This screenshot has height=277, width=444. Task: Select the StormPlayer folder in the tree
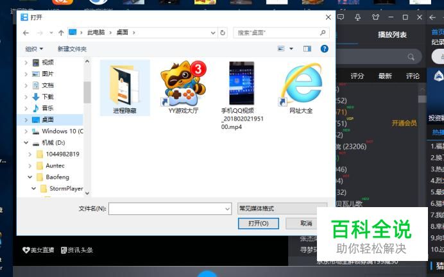click(x=66, y=189)
